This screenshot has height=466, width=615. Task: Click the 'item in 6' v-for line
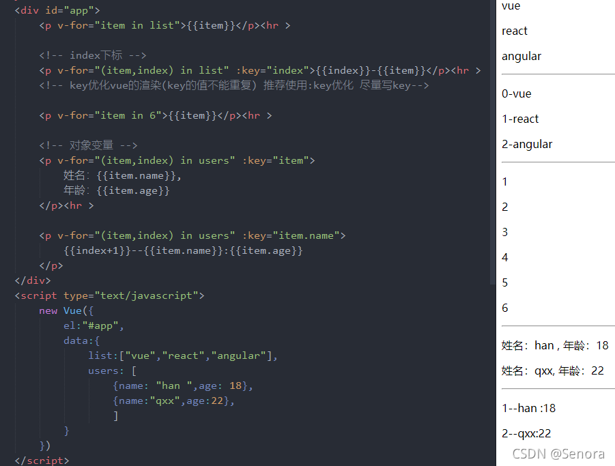click(x=156, y=115)
